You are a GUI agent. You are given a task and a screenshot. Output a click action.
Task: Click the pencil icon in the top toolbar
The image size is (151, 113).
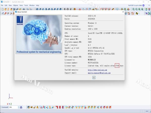point(113,9)
